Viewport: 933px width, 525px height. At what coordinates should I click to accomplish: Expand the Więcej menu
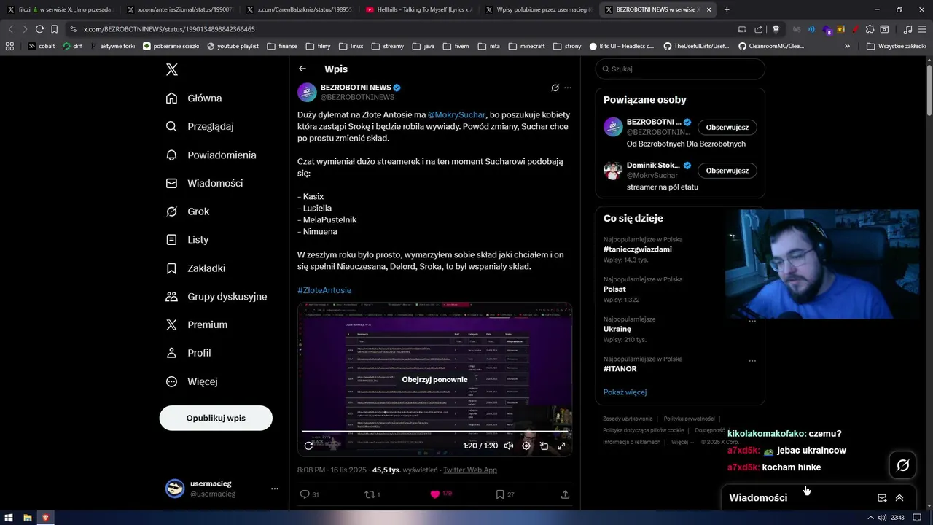[x=192, y=381]
